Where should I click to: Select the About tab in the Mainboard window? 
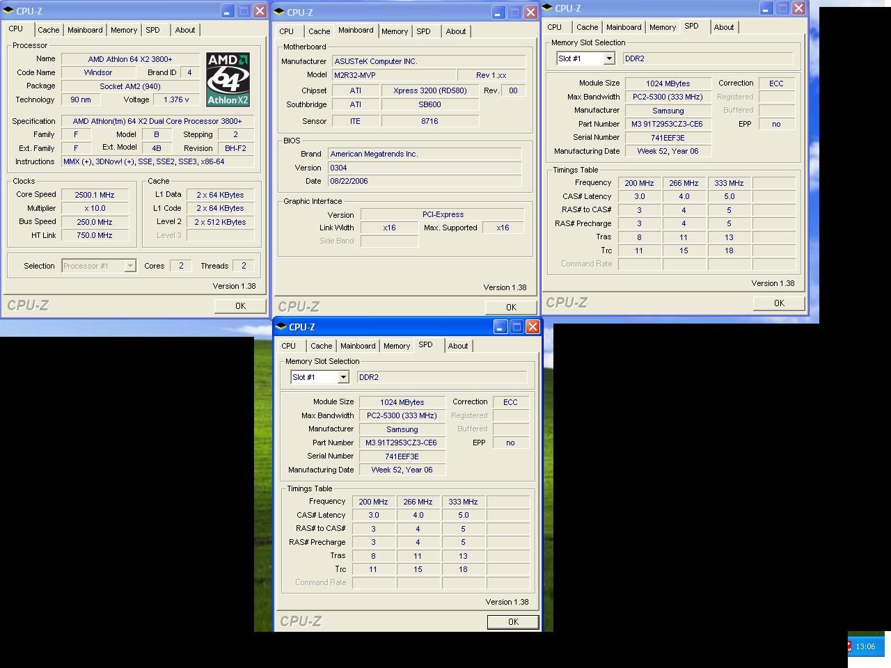pyautogui.click(x=456, y=31)
